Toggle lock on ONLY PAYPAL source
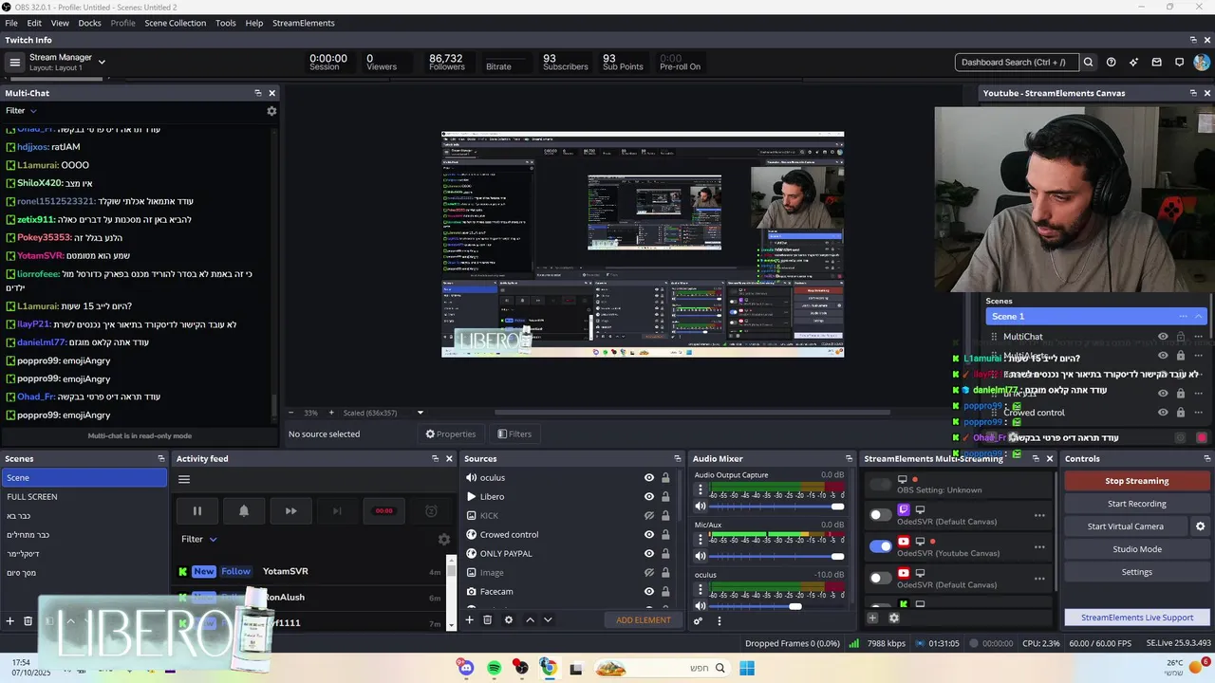The image size is (1215, 683). pyautogui.click(x=665, y=554)
